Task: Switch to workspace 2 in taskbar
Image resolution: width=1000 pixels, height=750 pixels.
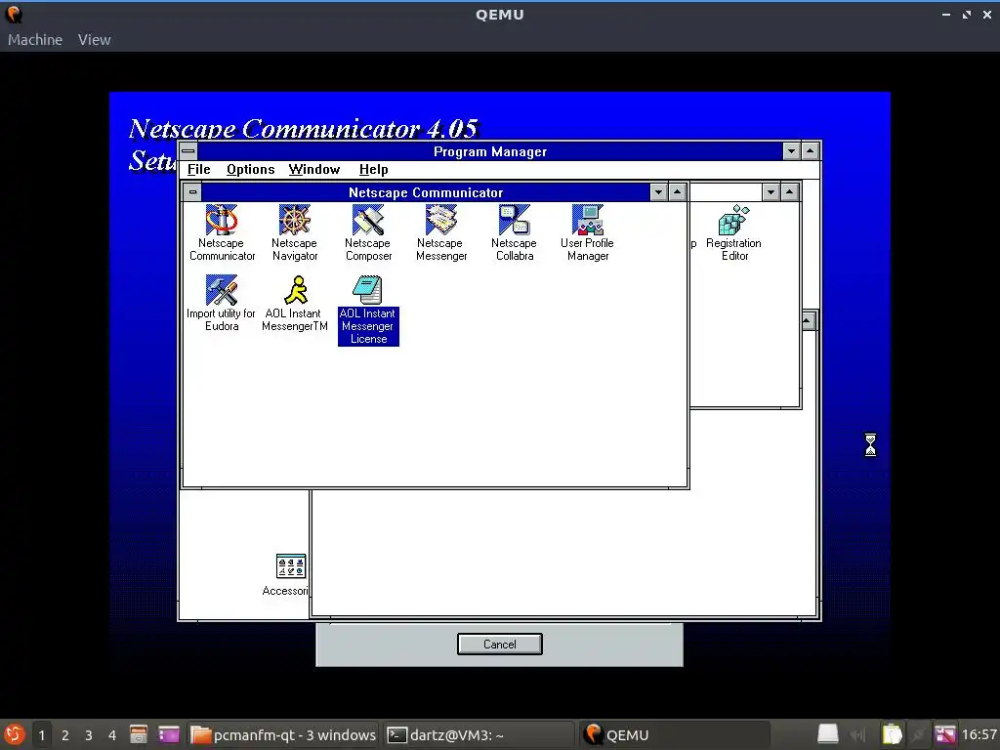Action: (65, 735)
